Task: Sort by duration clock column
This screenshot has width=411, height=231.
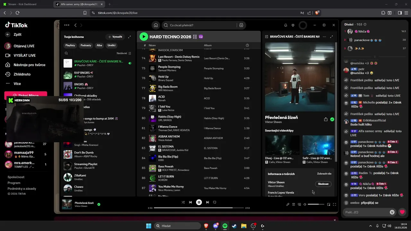Action: [247, 45]
